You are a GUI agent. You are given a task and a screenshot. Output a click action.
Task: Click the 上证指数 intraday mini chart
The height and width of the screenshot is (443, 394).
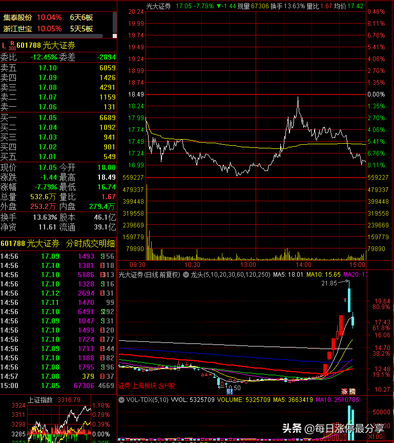coord(59,424)
